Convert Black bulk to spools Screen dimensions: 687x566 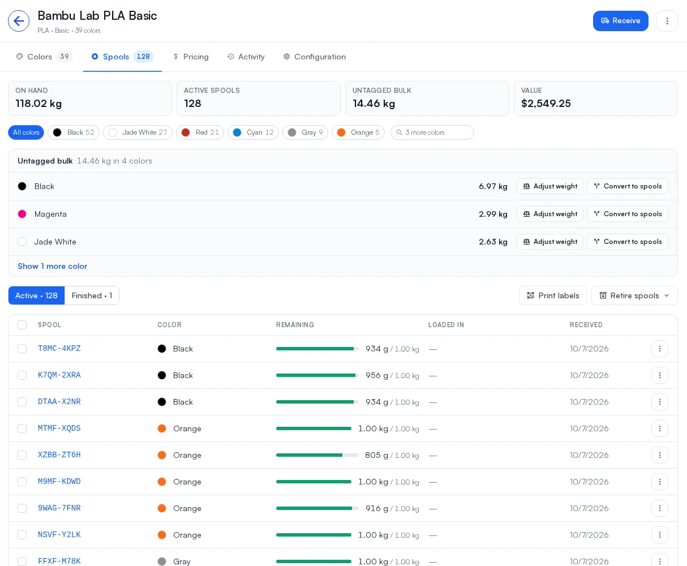[x=628, y=186]
